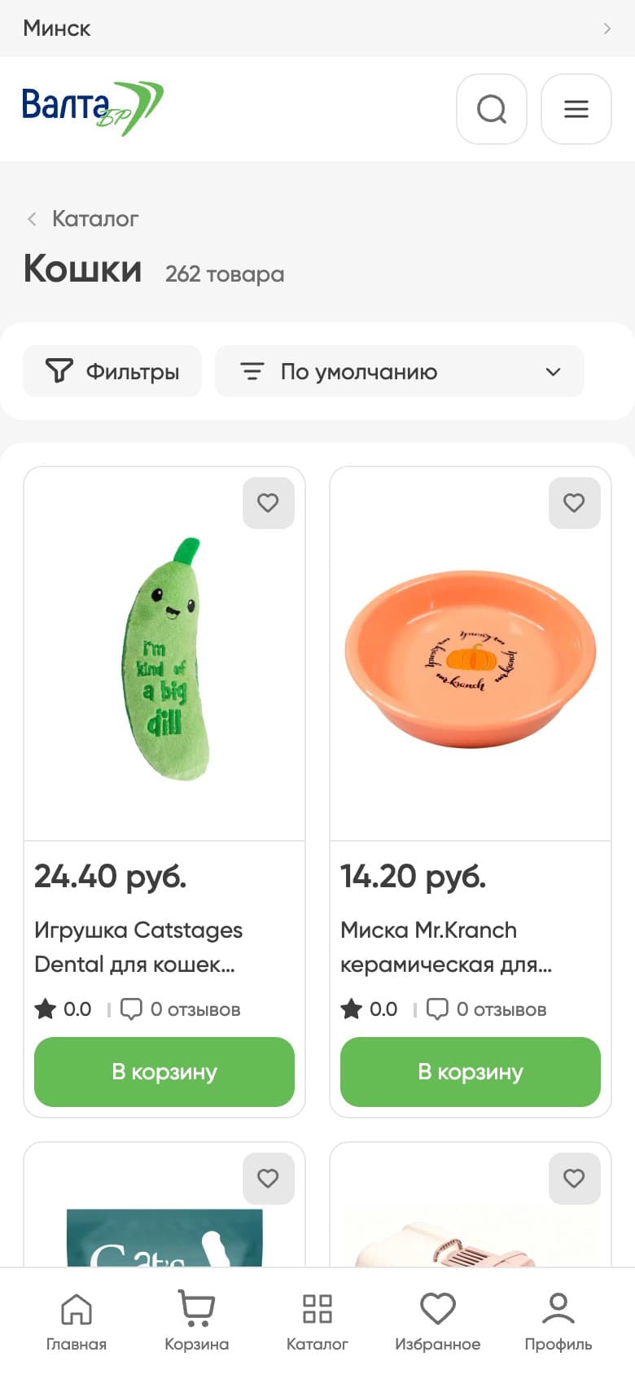Expand the По умолчанию sort dropdown
635x1374 pixels.
[x=400, y=371]
